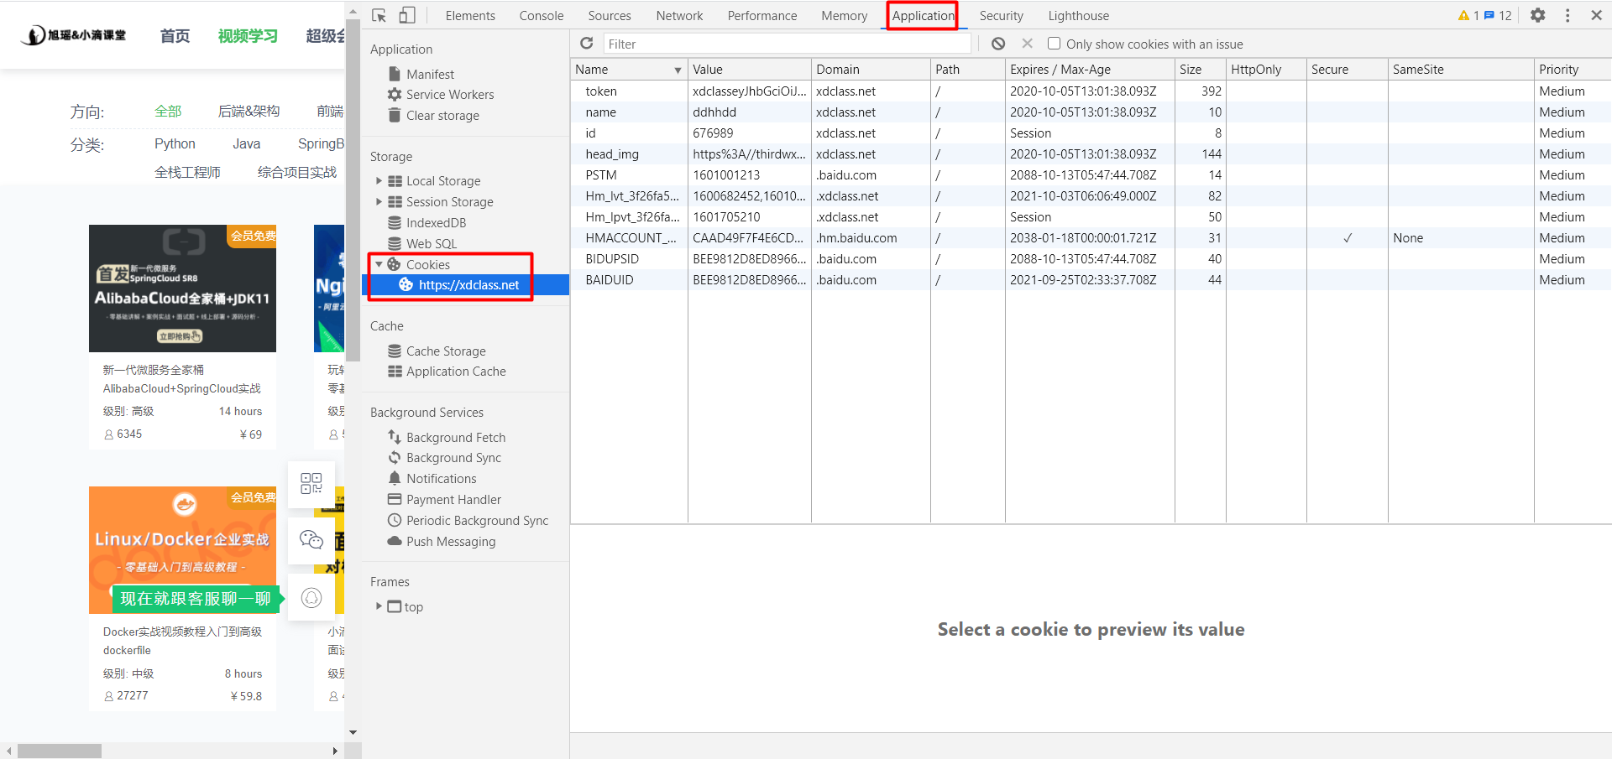This screenshot has width=1612, height=759.
Task: Select 后端&架构 direction filter
Action: point(249,111)
